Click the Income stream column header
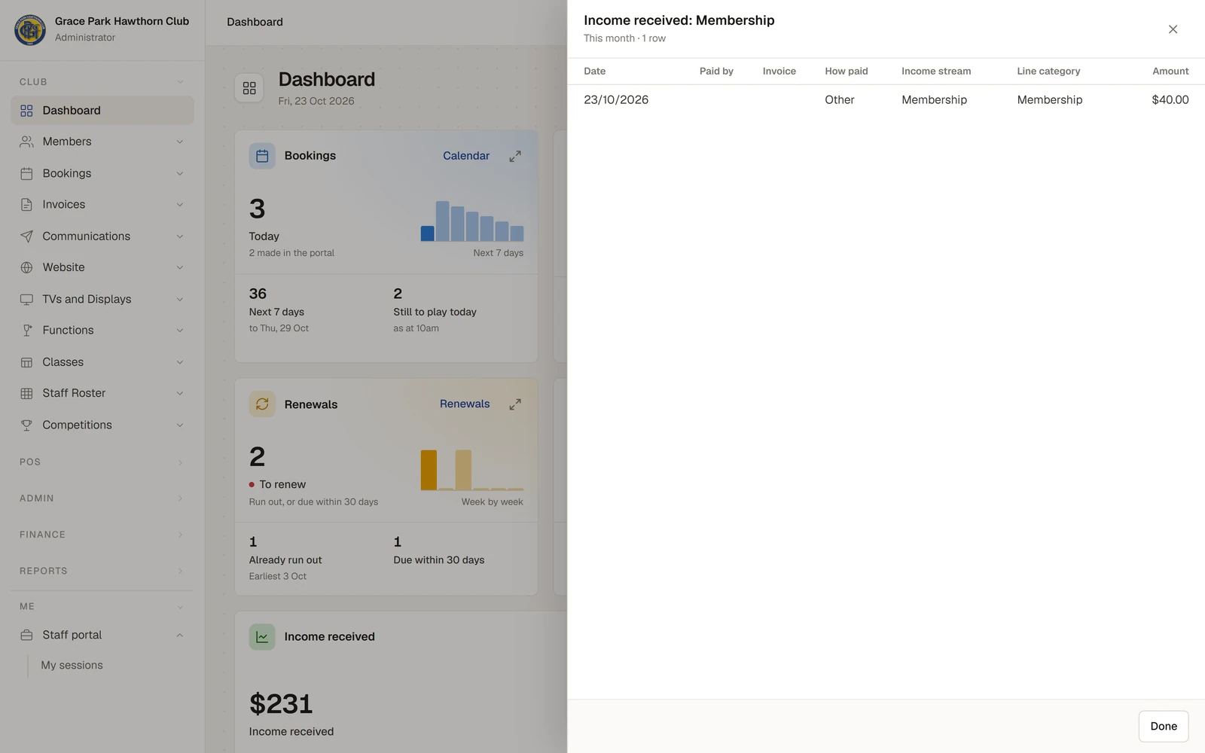The image size is (1205, 753). tap(936, 71)
